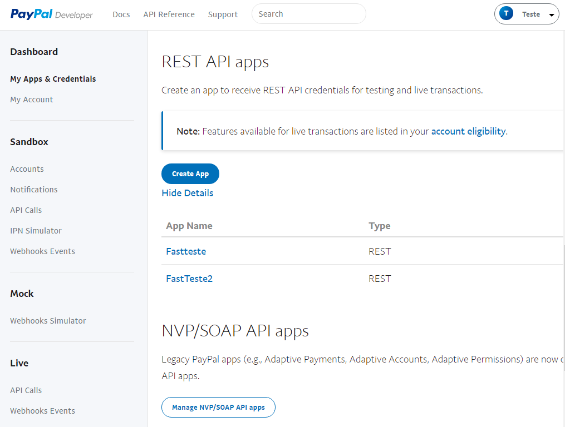
Task: Open Webhooks Simulator under Mock
Action: (48, 320)
